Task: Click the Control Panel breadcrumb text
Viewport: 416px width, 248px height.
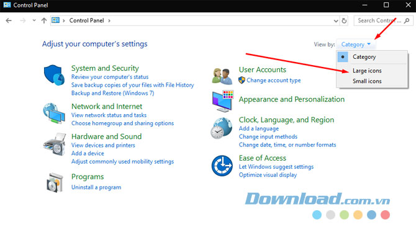Action: point(86,20)
